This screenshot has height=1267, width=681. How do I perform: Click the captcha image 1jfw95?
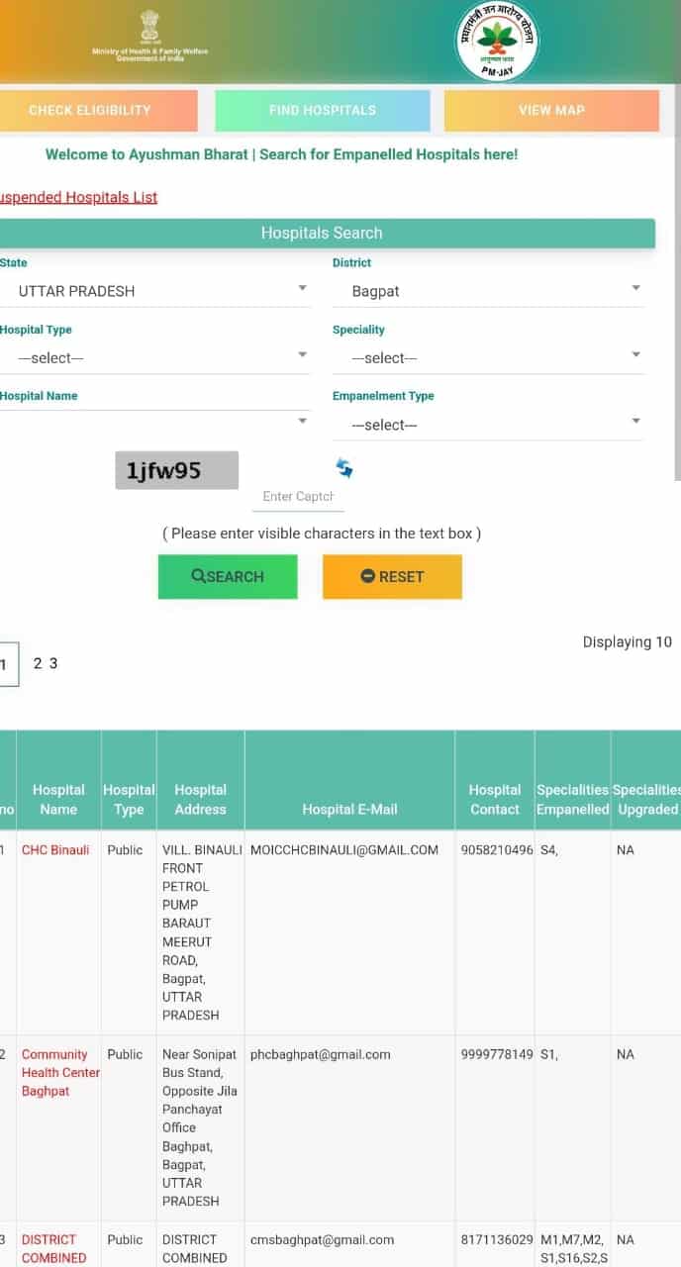click(177, 470)
